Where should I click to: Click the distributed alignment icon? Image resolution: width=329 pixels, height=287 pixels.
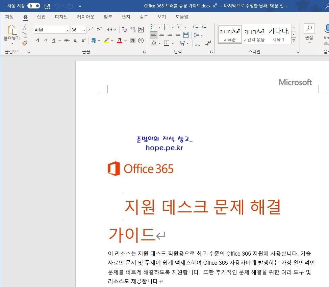[186, 35]
